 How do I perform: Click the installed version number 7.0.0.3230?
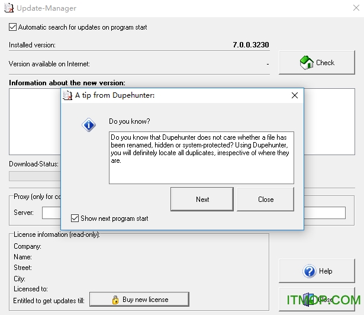click(251, 45)
